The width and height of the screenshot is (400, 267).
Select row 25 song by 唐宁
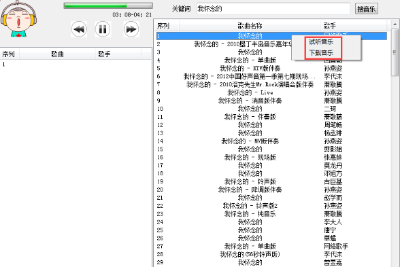click(271, 230)
